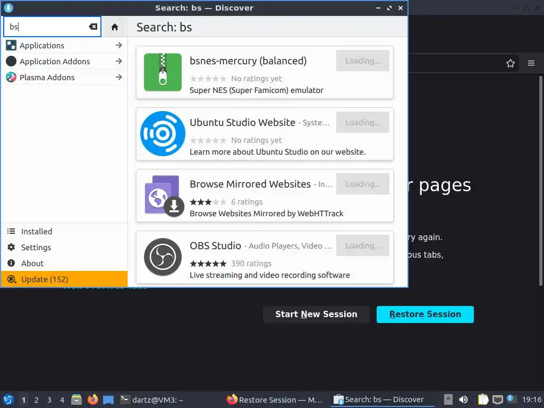Viewport: 544px width, 408px height.
Task: Open Firefox hamburger menu icon
Action: click(x=531, y=63)
